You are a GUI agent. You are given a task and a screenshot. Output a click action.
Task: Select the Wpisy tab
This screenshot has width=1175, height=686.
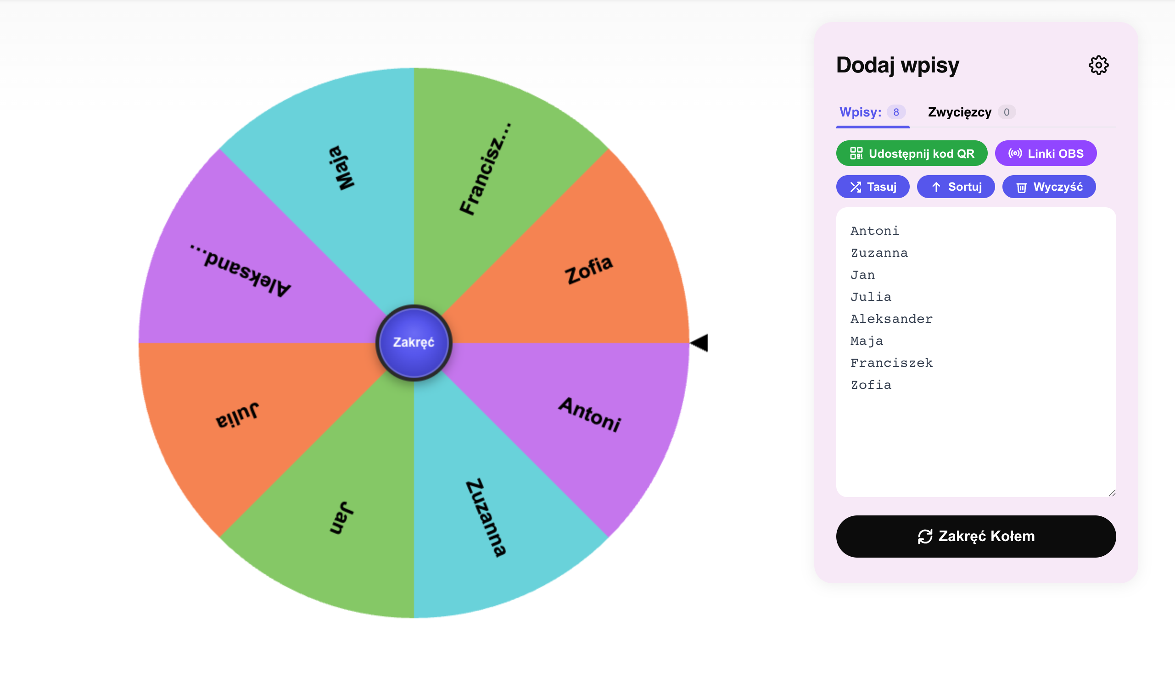pos(873,112)
